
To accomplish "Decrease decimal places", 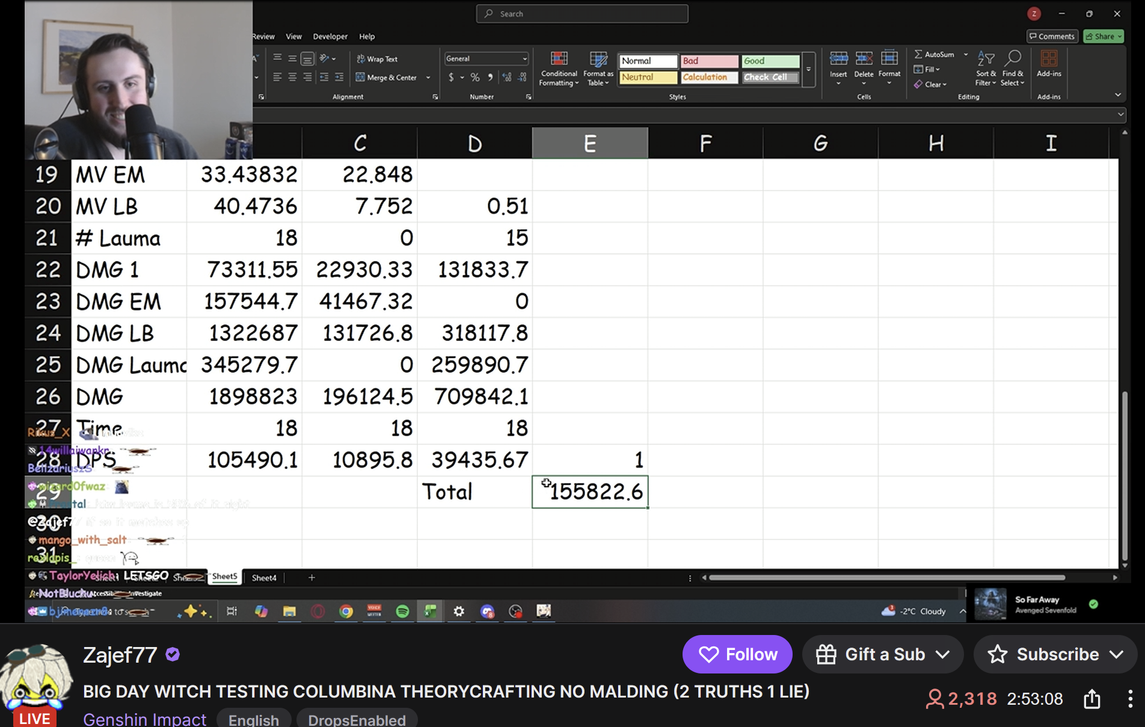I will tap(522, 77).
